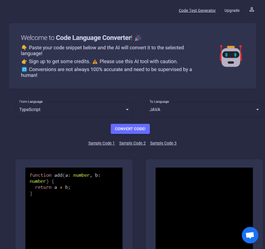The image size is (265, 249).
Task: Expand the From Language dropdown arrow
Action: (x=127, y=109)
